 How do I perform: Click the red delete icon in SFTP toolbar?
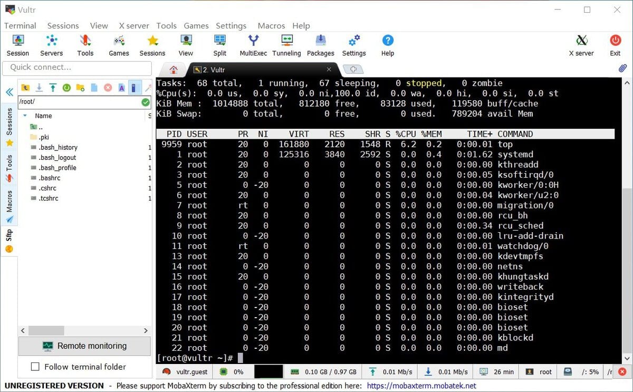pyautogui.click(x=108, y=88)
